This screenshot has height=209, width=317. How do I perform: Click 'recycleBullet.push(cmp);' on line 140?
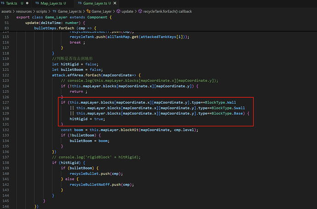(96, 174)
